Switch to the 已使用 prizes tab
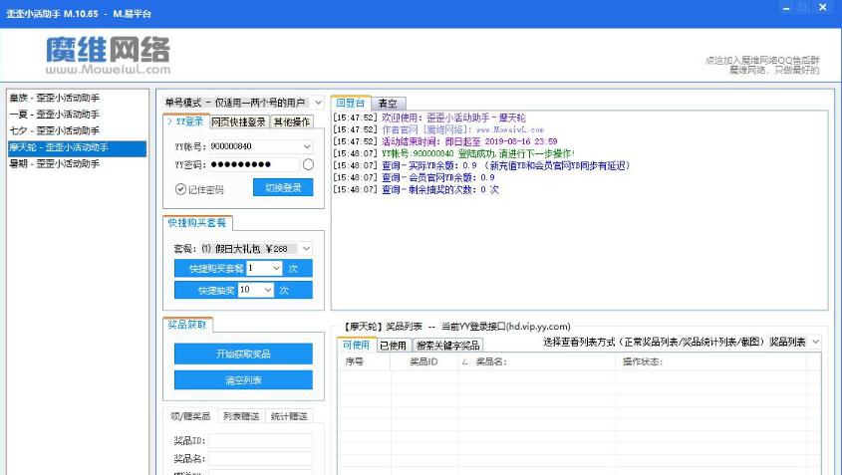842x475 pixels. coord(393,346)
